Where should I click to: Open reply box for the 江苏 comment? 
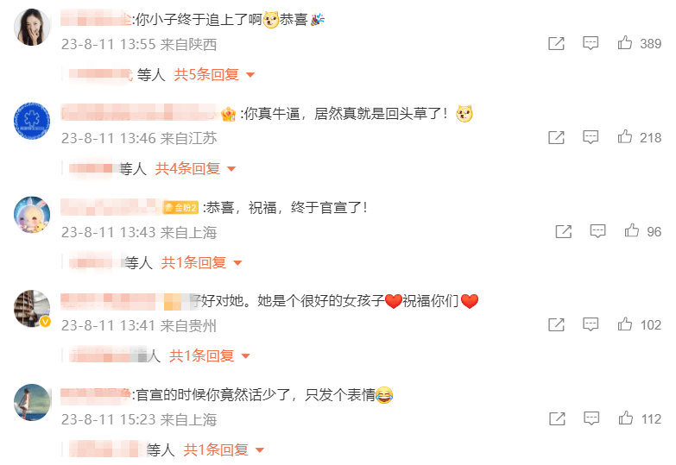pos(591,137)
